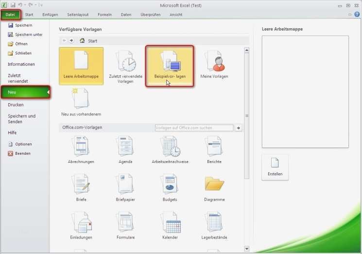Click the Erstellen button
This screenshot has height=254, width=362.
(x=275, y=167)
